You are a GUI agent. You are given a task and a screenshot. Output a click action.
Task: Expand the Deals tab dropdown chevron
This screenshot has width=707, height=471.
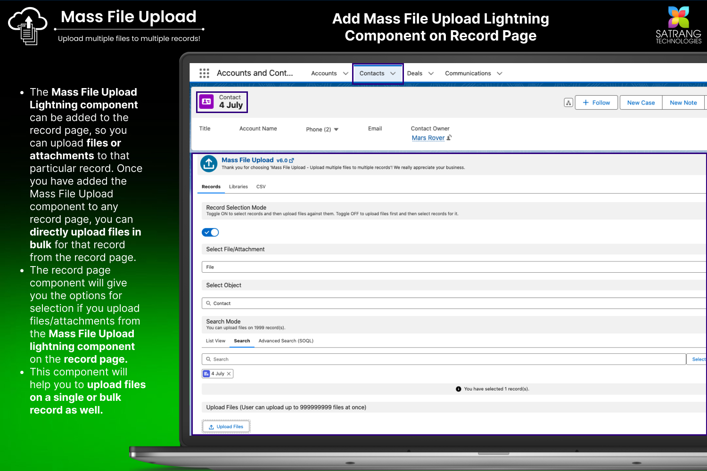point(431,73)
